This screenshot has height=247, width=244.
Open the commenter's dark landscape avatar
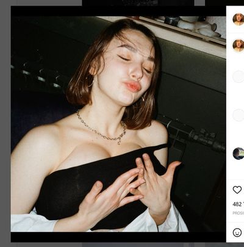coord(239,154)
